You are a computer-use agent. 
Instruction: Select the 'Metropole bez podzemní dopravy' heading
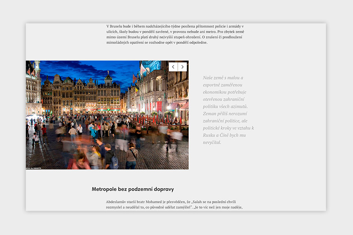[133, 189]
